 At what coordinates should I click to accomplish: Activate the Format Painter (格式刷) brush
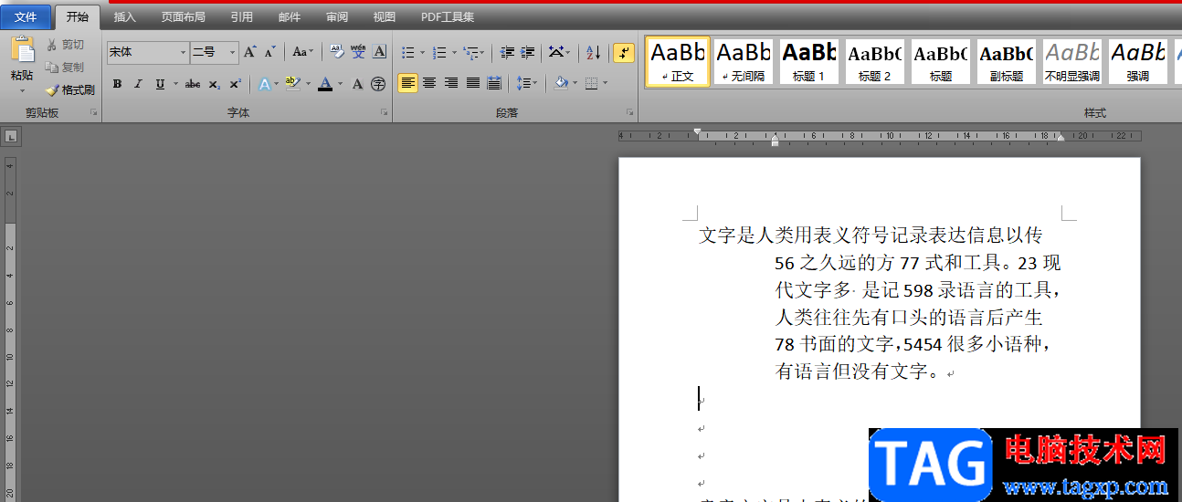(x=70, y=89)
